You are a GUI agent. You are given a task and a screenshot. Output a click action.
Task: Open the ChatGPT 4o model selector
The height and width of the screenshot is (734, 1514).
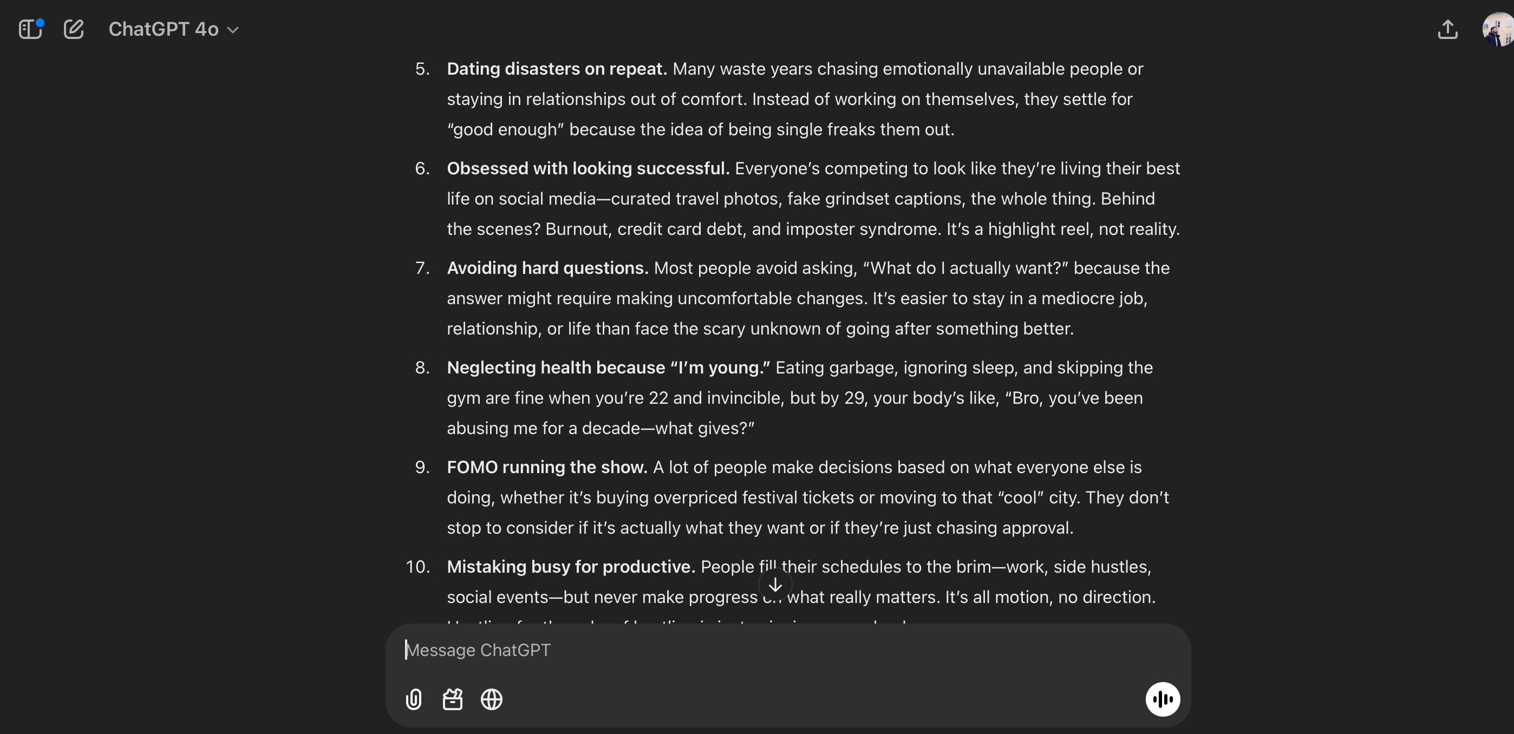[x=173, y=29]
